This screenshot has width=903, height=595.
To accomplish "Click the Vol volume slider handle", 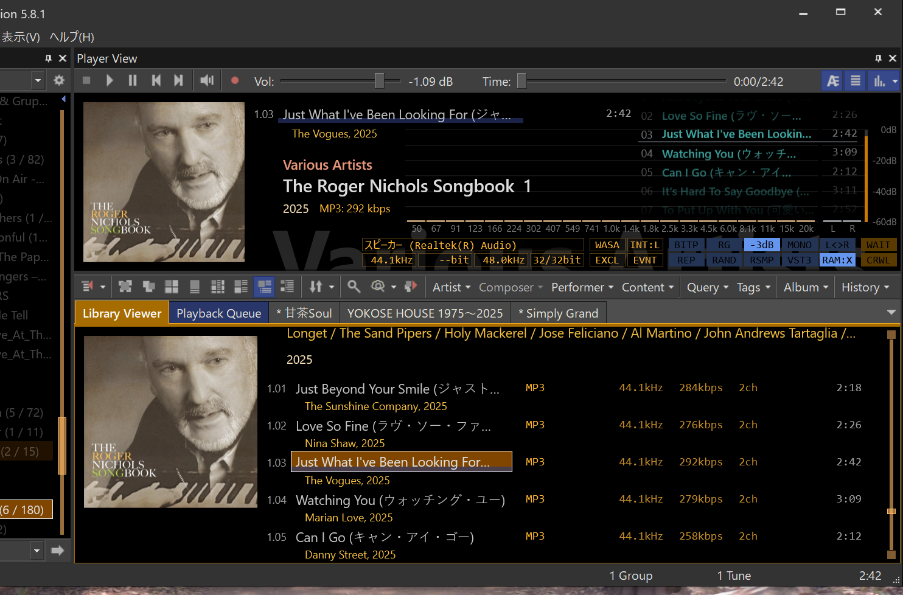I will point(379,81).
